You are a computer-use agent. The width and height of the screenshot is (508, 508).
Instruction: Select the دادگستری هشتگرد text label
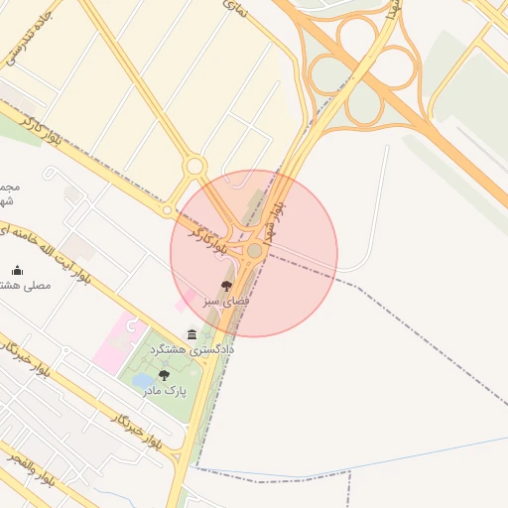(x=191, y=349)
